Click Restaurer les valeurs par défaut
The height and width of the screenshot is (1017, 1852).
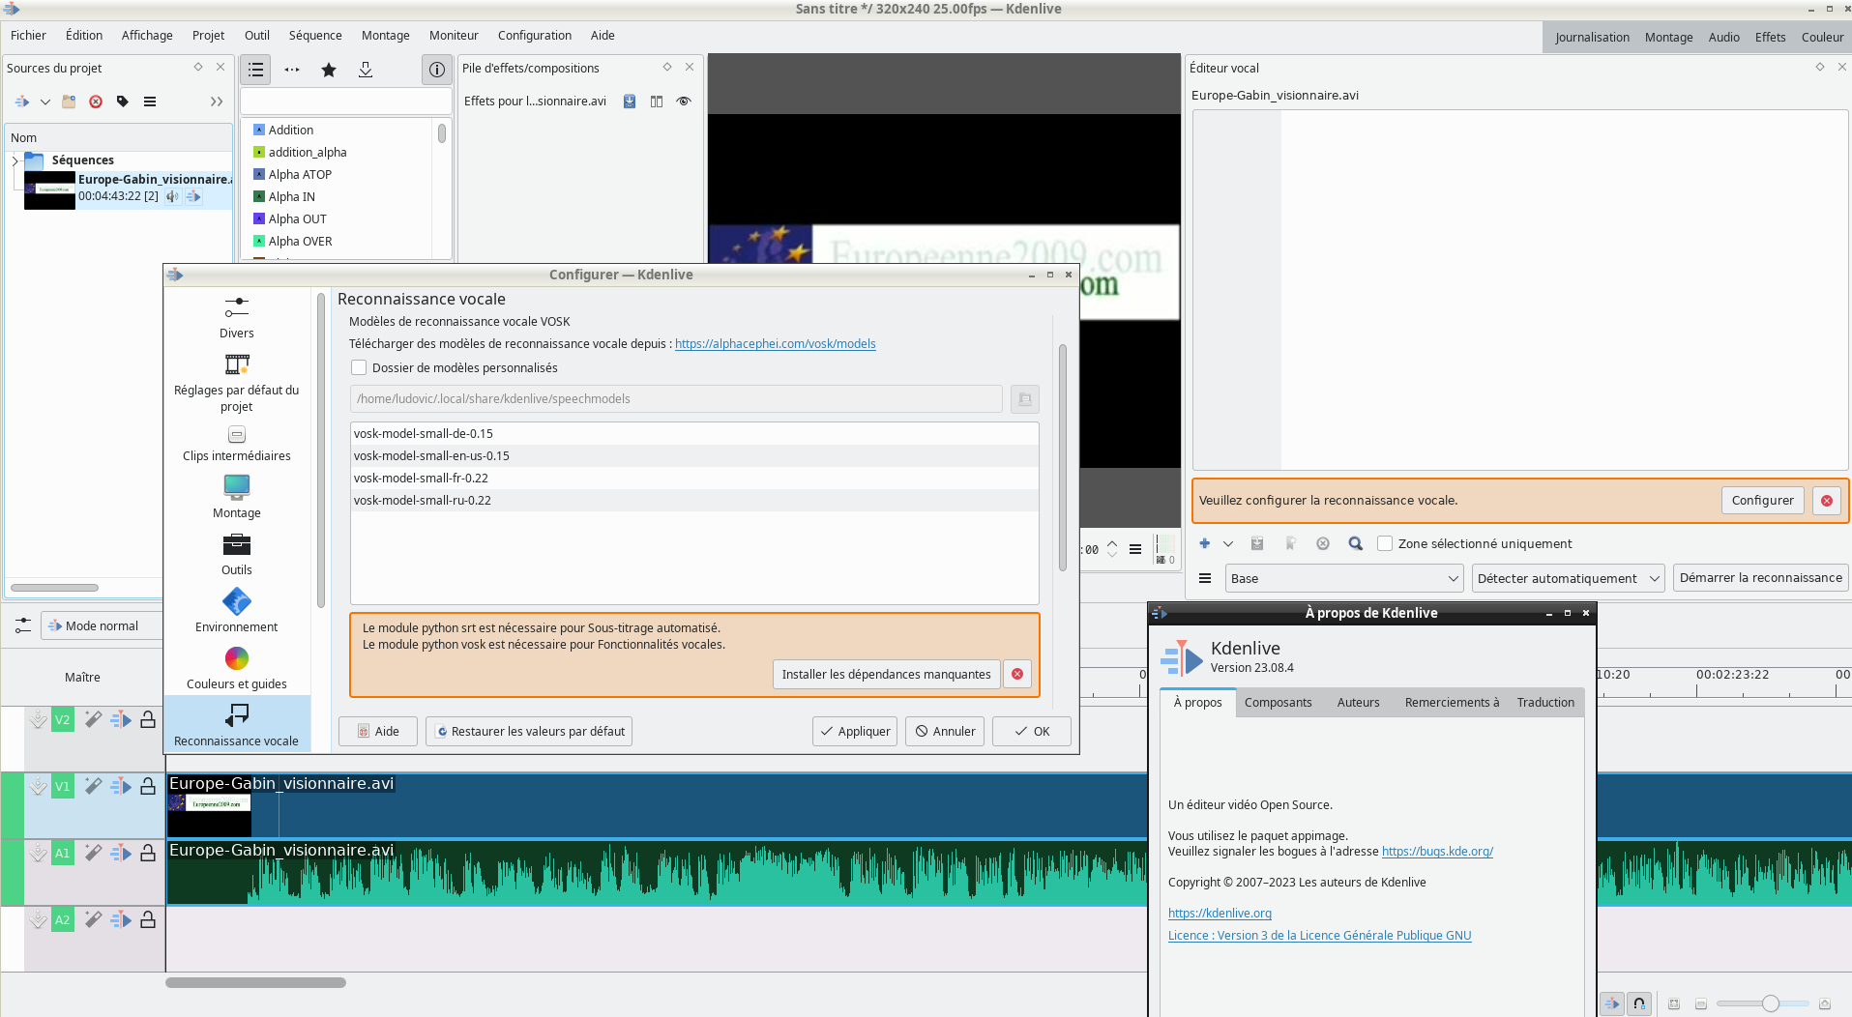click(529, 732)
